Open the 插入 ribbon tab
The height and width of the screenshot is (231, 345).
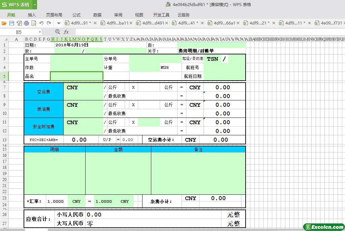[32, 15]
